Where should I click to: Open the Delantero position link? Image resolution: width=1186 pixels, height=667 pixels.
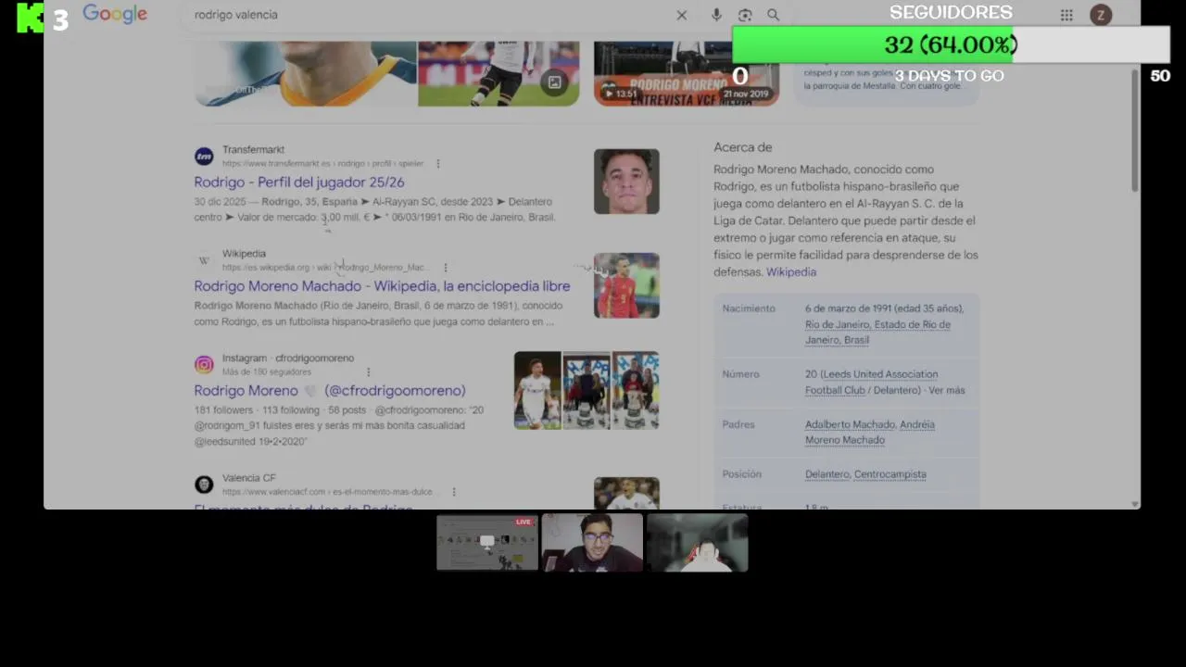pos(826,474)
